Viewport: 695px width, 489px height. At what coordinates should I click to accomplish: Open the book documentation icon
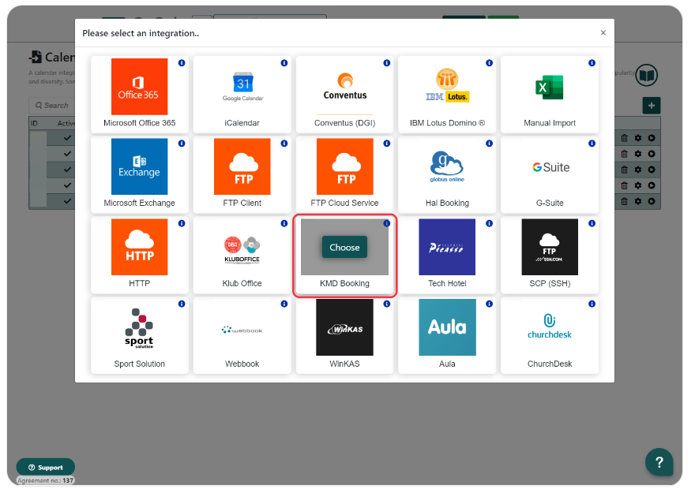click(646, 75)
